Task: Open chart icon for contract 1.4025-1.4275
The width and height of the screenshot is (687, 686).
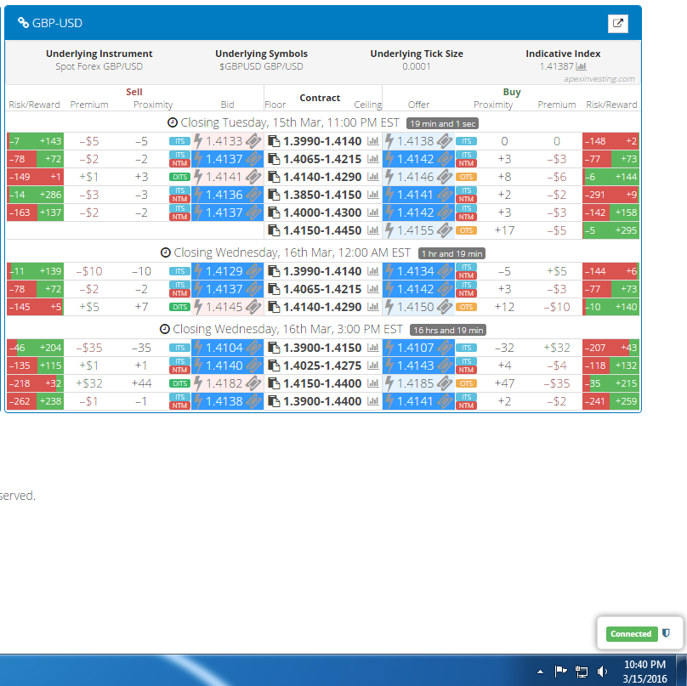Action: click(372, 366)
